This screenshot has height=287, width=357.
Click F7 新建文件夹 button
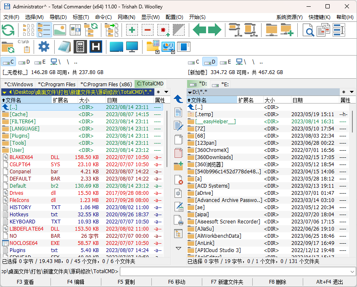click(x=227, y=282)
